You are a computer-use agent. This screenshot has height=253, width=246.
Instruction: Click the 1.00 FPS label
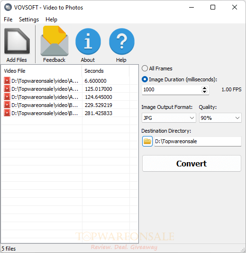click(231, 89)
